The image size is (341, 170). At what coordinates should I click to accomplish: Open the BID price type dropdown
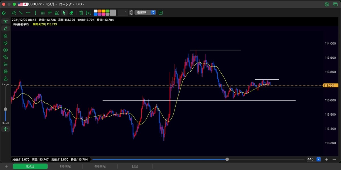pyautogui.click(x=80, y=4)
